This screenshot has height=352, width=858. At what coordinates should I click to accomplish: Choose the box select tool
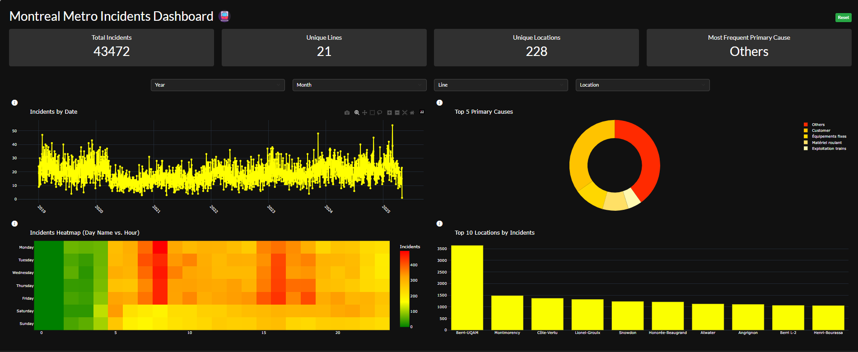(x=372, y=112)
